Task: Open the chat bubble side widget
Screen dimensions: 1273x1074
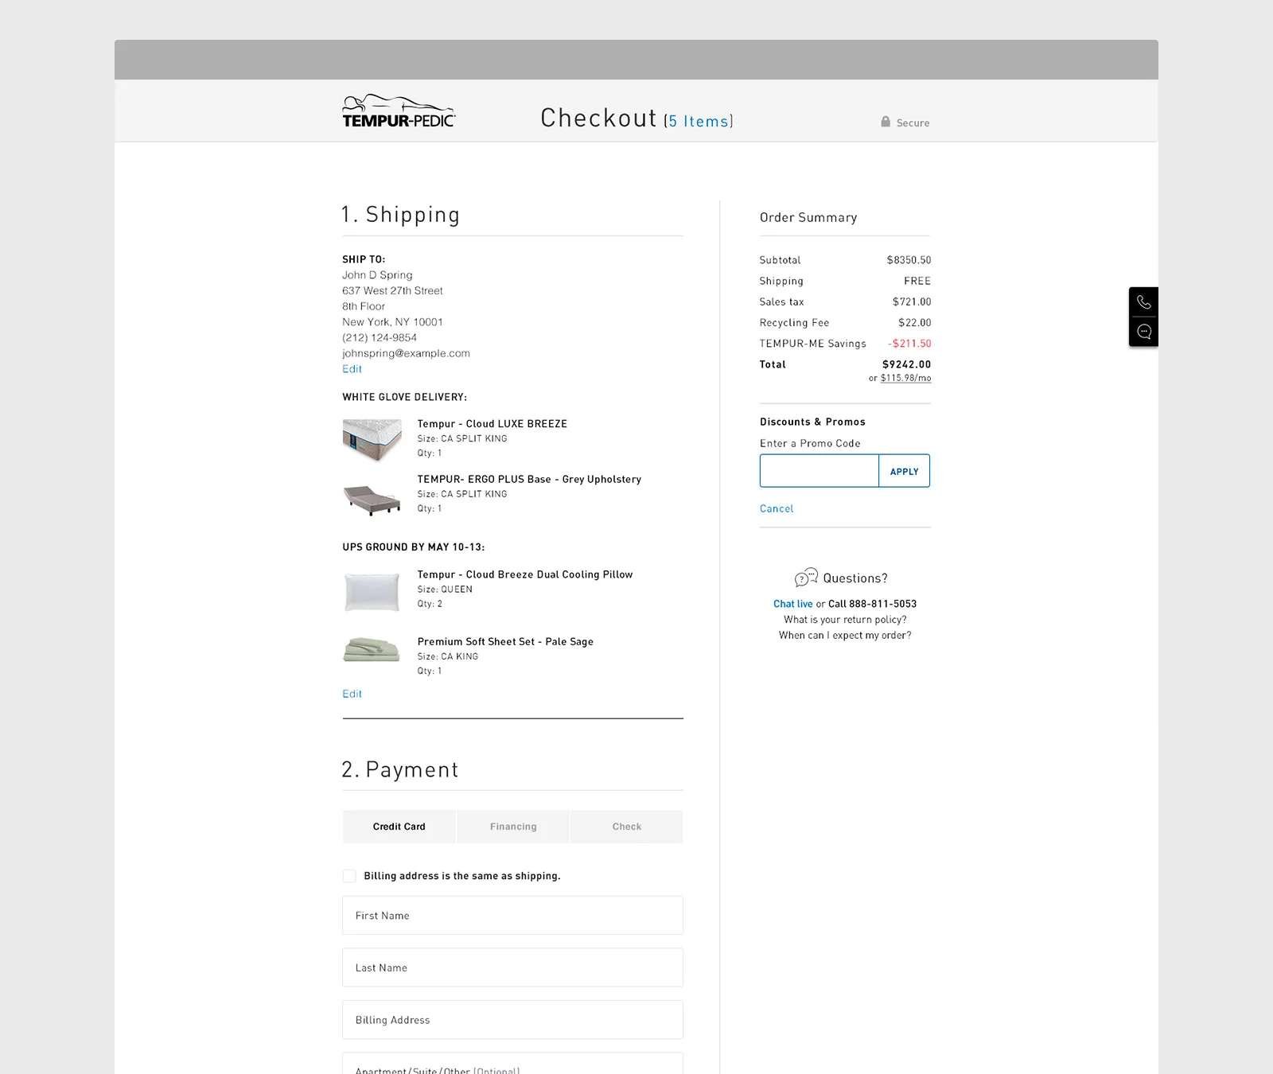Action: 1144,332
